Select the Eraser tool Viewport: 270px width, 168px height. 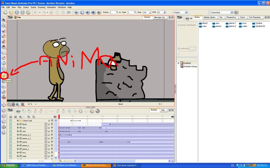[x=4, y=41]
